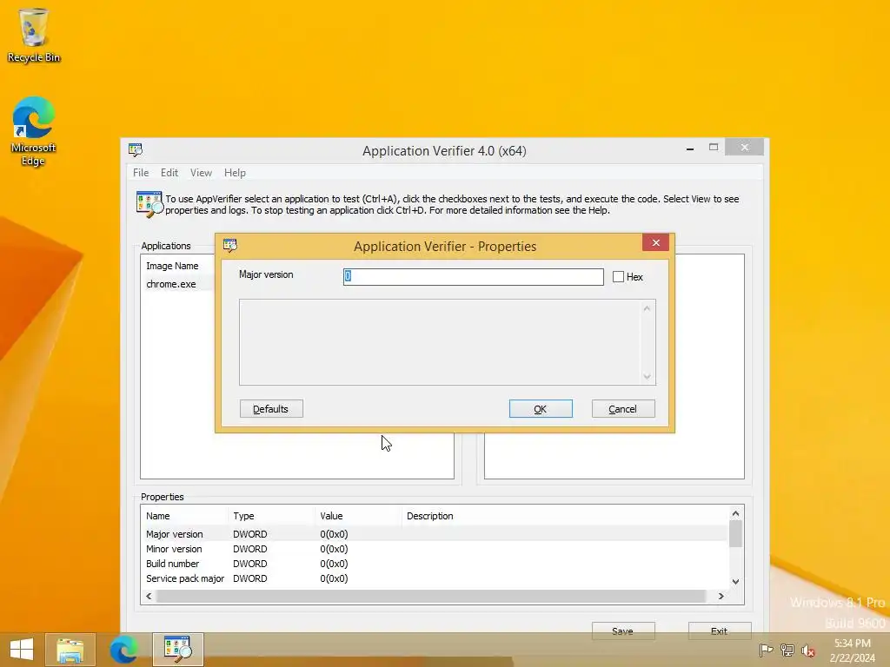The image size is (890, 667).
Task: Minimize the Application Verifier window
Action: (689, 148)
